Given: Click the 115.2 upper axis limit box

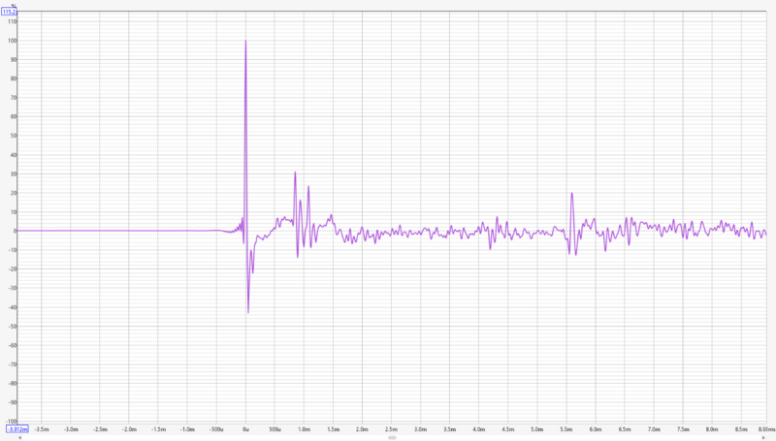Looking at the screenshot, I should click(9, 12).
